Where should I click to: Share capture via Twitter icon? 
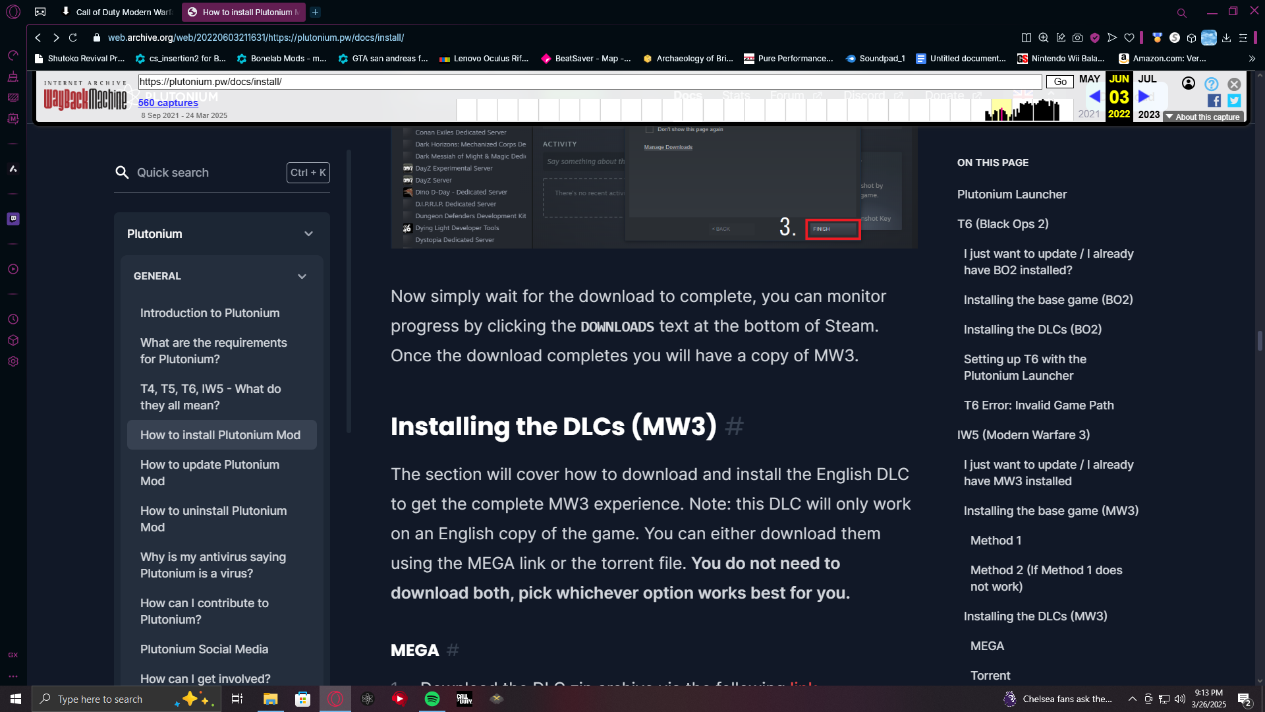click(x=1234, y=100)
